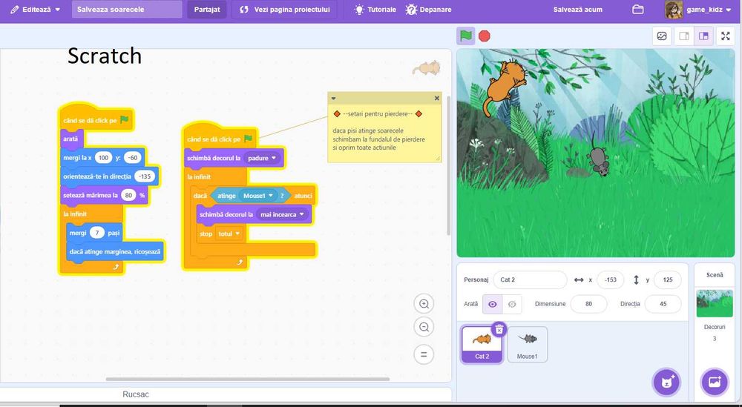Click the Partajat button
Viewport: 742px width, 407px height.
click(x=207, y=10)
